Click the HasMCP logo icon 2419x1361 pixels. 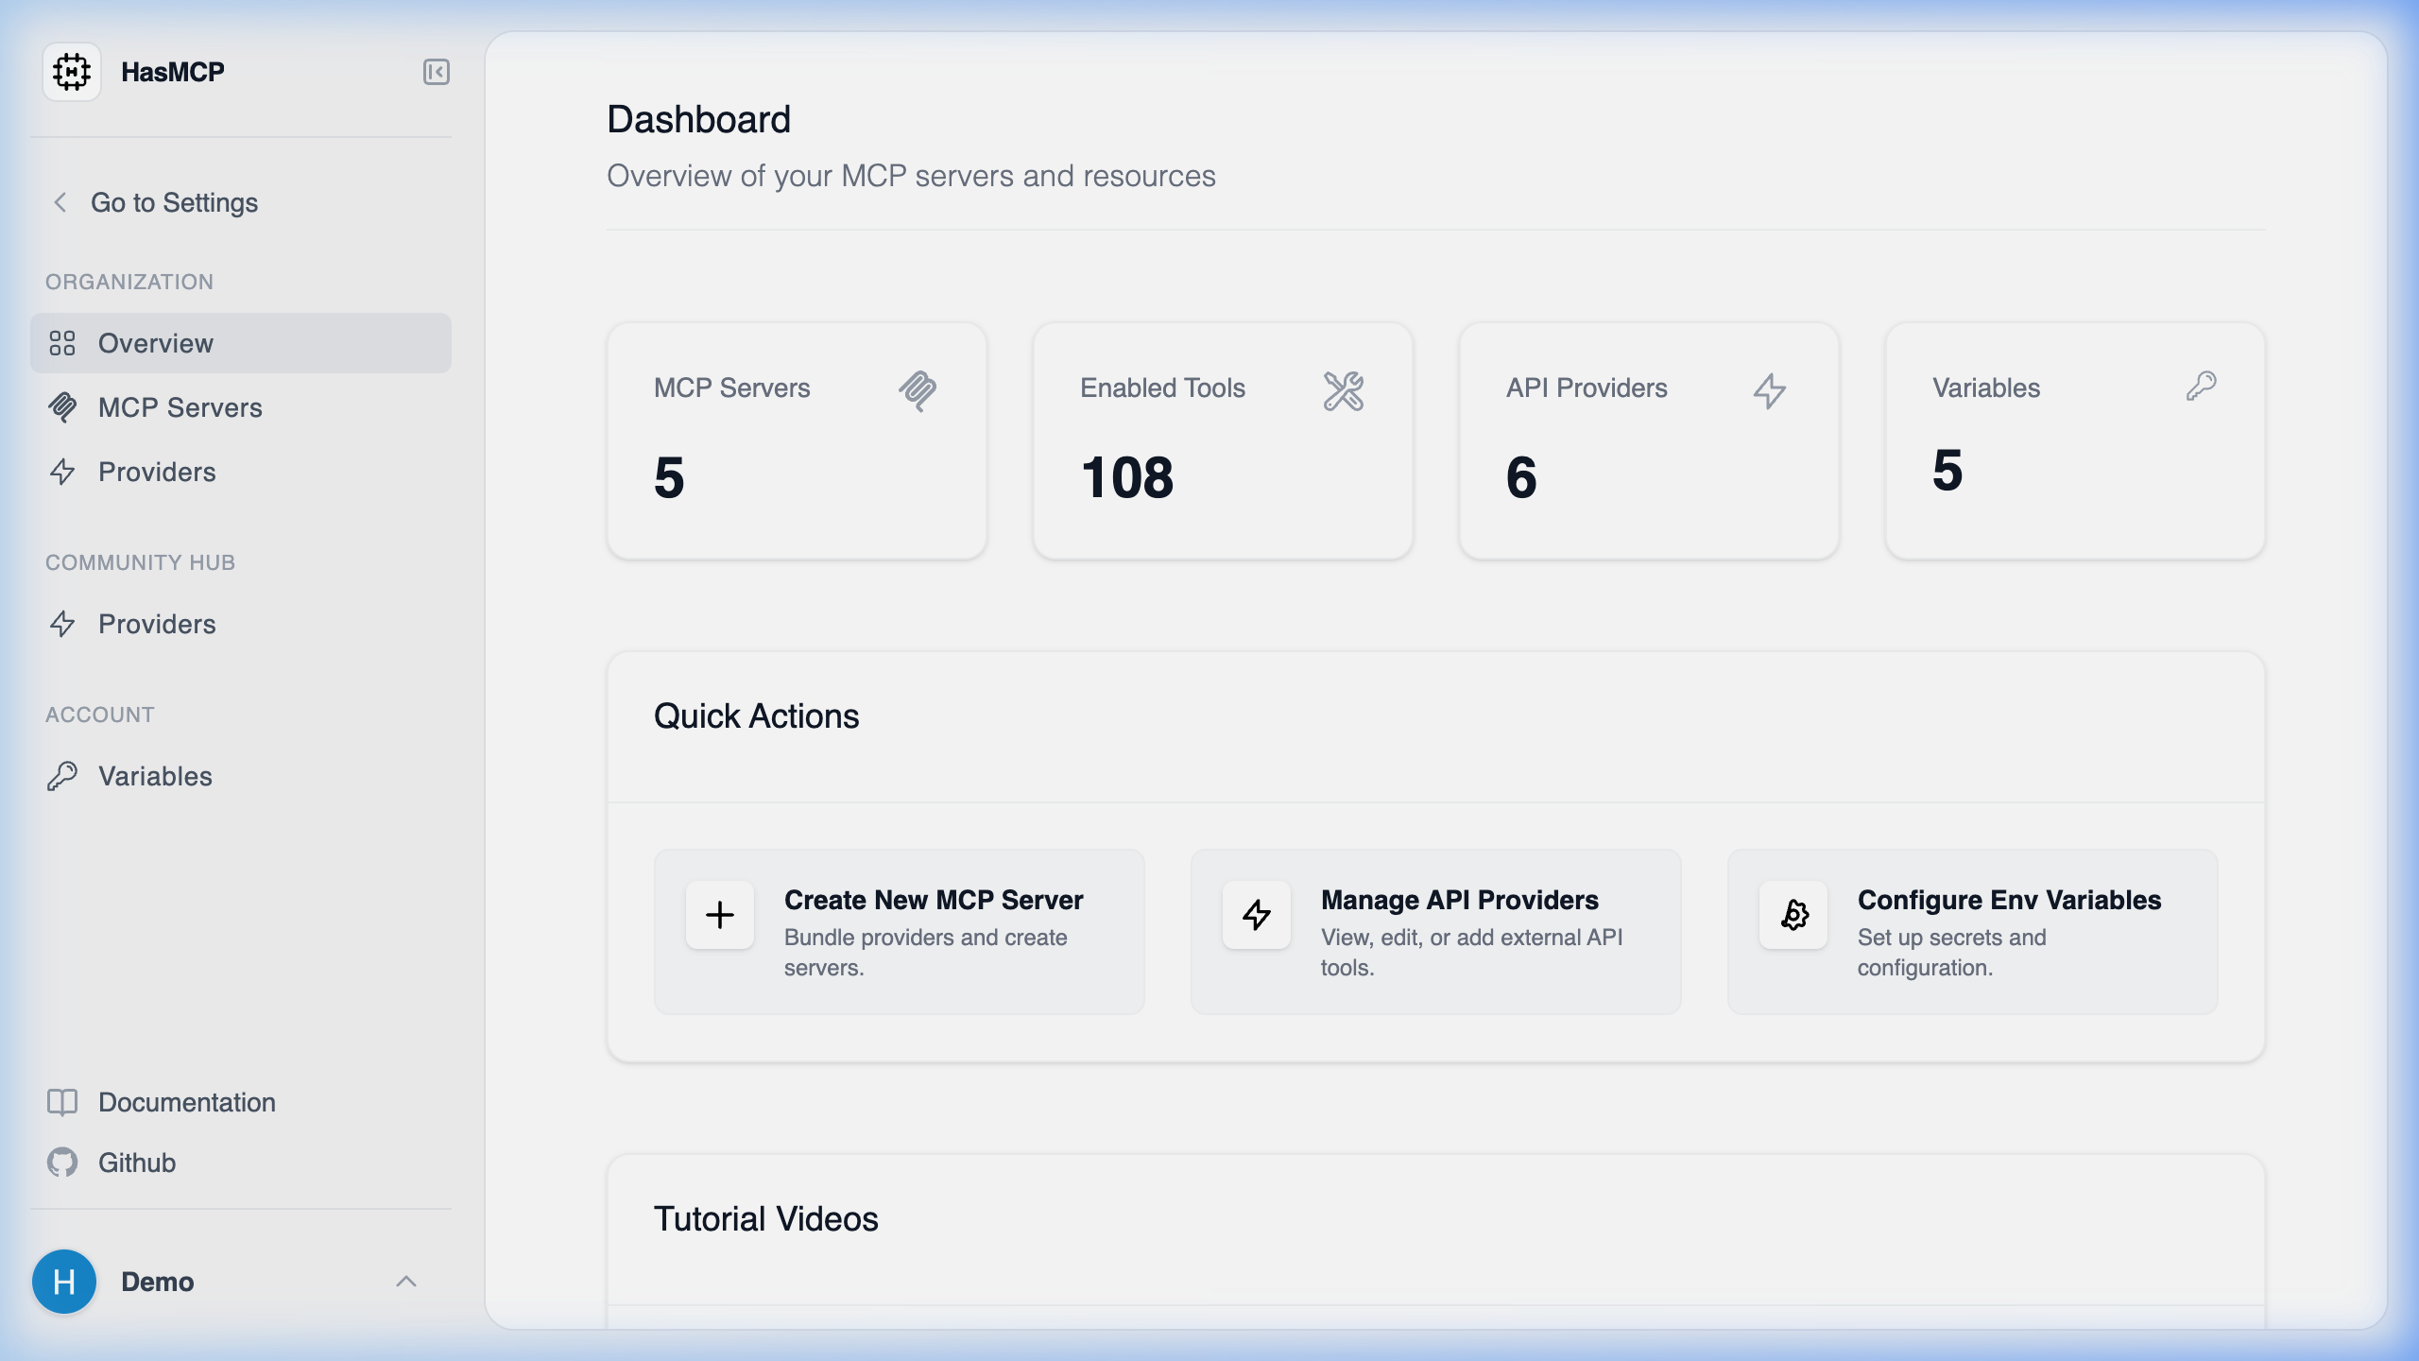click(x=72, y=71)
